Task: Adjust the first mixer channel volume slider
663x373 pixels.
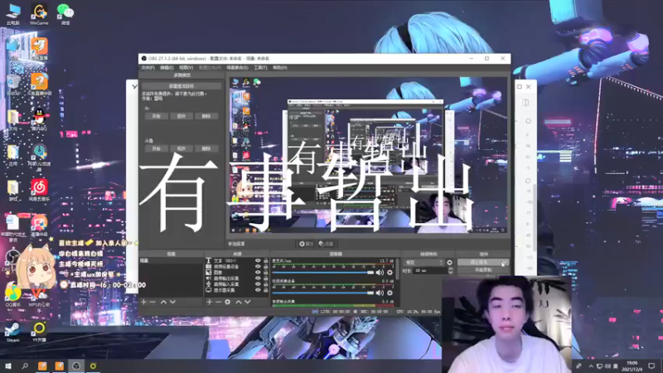Action: [323, 273]
